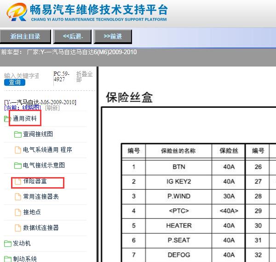Open the 数据线连接器 tree entry
The image size is (276, 262).
tap(41, 228)
